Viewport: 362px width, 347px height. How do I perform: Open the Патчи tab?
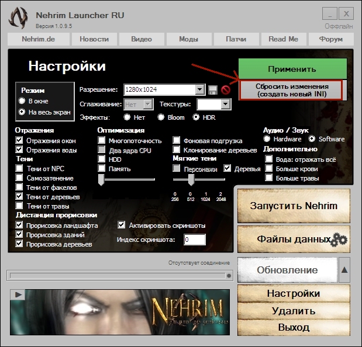(236, 39)
